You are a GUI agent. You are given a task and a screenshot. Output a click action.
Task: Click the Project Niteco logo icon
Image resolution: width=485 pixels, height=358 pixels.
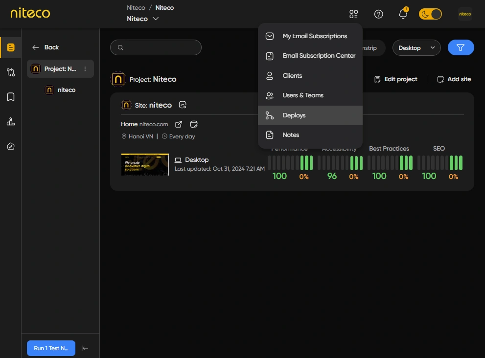pyautogui.click(x=118, y=79)
